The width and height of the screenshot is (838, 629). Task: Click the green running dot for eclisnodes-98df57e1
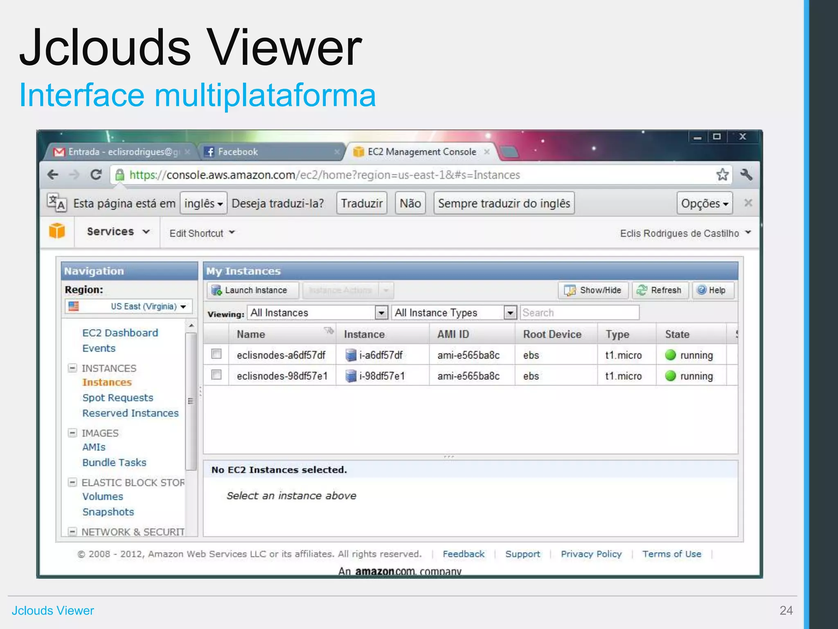[x=670, y=376]
